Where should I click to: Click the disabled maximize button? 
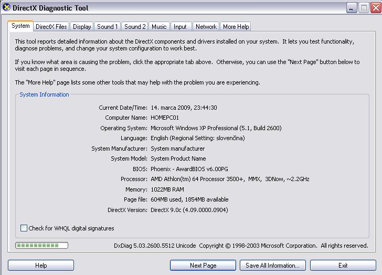click(364, 8)
